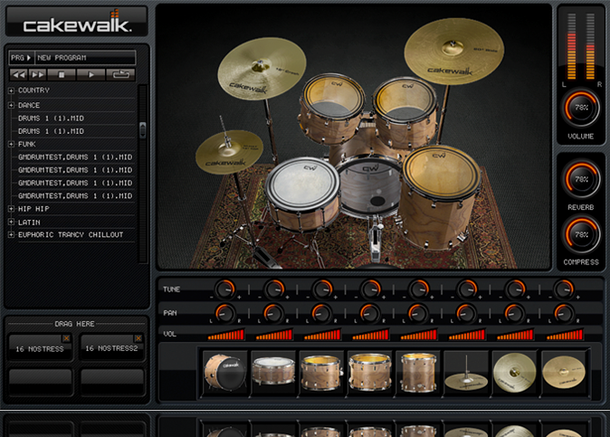Click the pattern browser scrollbar handle
610x437 pixels.
pos(143,130)
